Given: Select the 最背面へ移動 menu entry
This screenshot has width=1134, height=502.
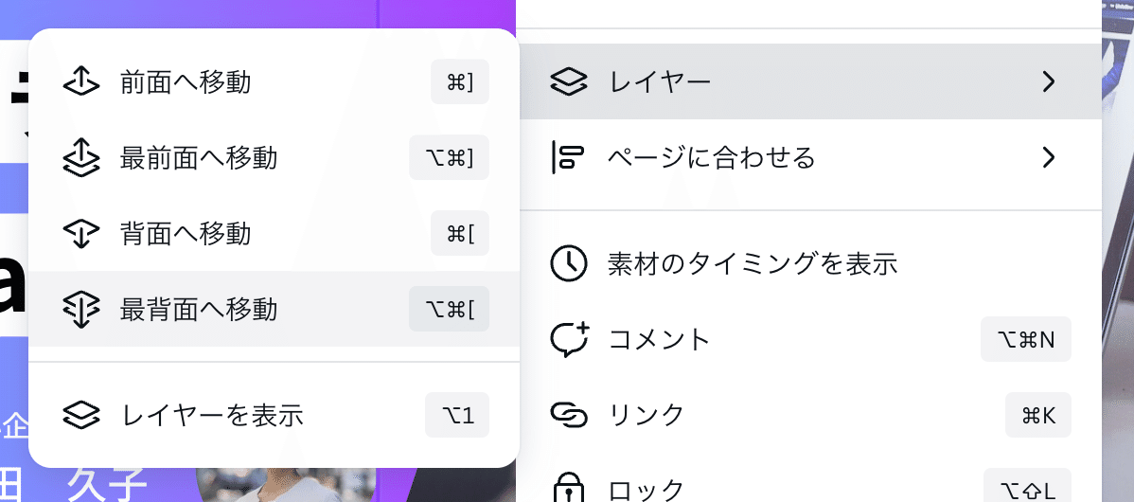Looking at the screenshot, I should point(275,309).
